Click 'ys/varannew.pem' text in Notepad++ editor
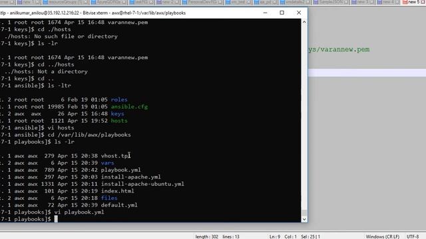This screenshot has height=239, width=426. pyautogui.click(x=339, y=50)
